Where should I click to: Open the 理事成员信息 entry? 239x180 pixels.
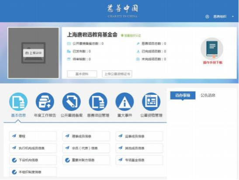[86, 136]
